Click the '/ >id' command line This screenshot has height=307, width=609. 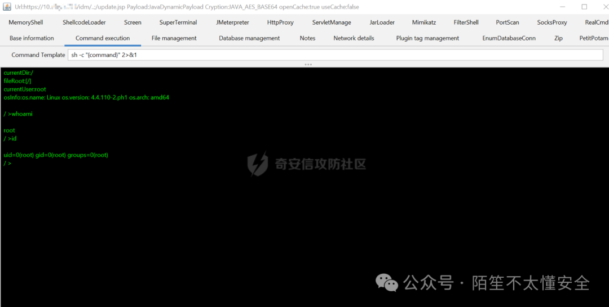coord(10,138)
